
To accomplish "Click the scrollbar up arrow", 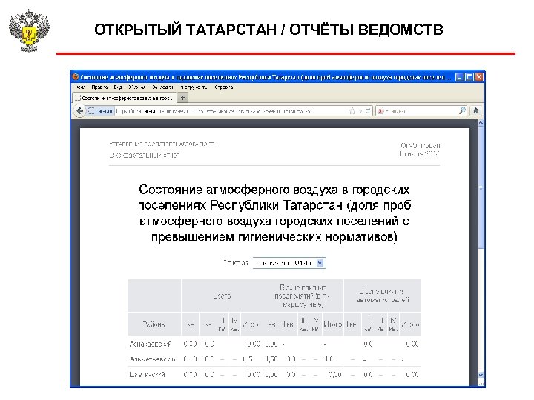I will (481, 123).
